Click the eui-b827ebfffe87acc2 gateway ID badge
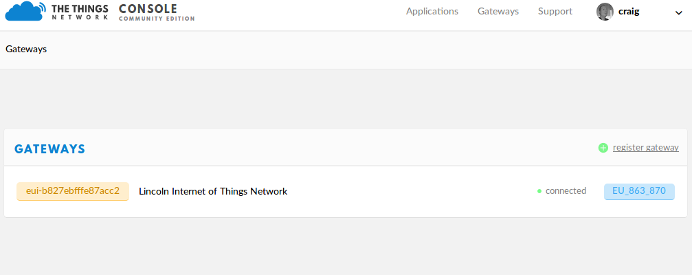The height and width of the screenshot is (275, 692). tap(73, 191)
